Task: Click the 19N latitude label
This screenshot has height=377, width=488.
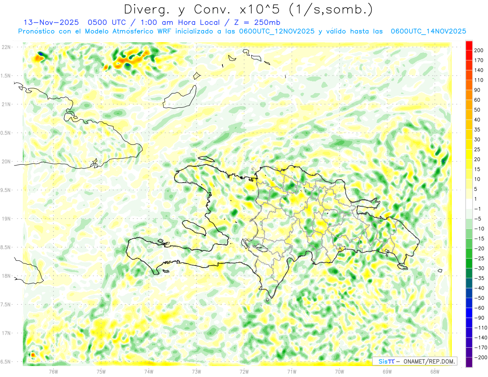Action: point(6,219)
